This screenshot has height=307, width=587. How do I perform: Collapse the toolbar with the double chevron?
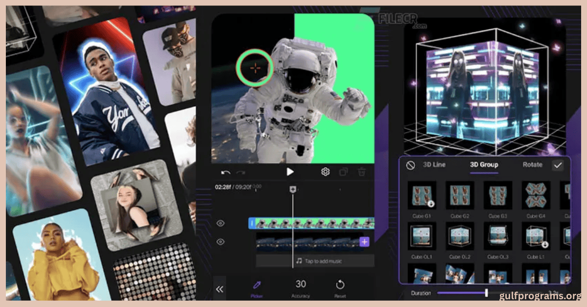coord(220,289)
